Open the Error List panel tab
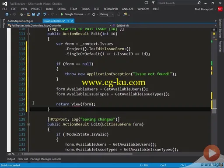224x168 pixels. 23,159
